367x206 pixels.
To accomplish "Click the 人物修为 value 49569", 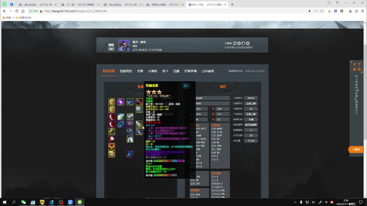I will pyautogui.click(x=251, y=98).
